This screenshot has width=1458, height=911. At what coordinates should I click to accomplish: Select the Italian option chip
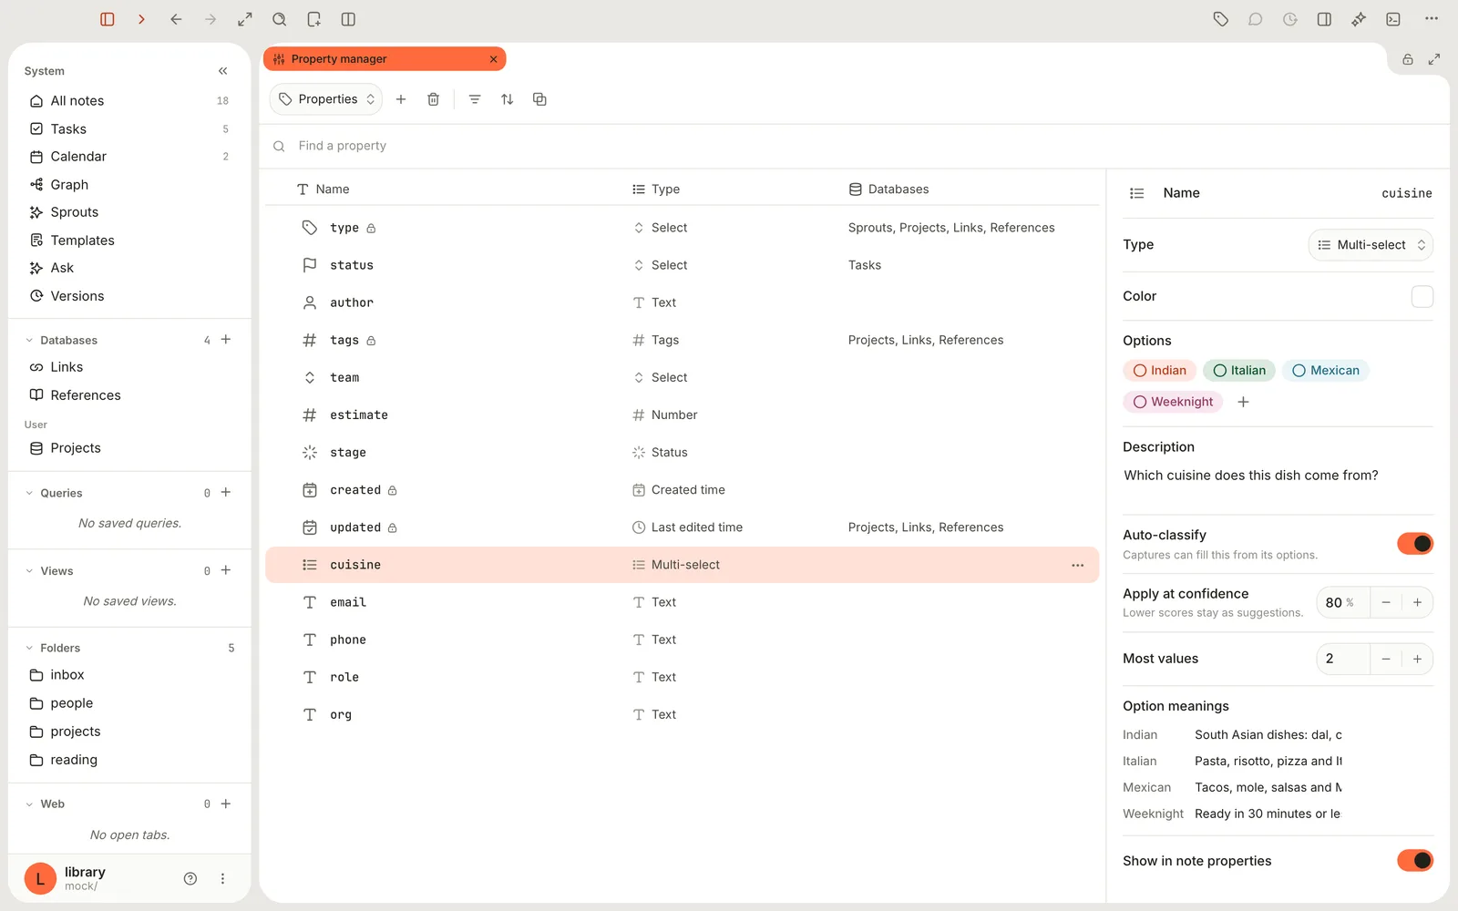[x=1239, y=371]
